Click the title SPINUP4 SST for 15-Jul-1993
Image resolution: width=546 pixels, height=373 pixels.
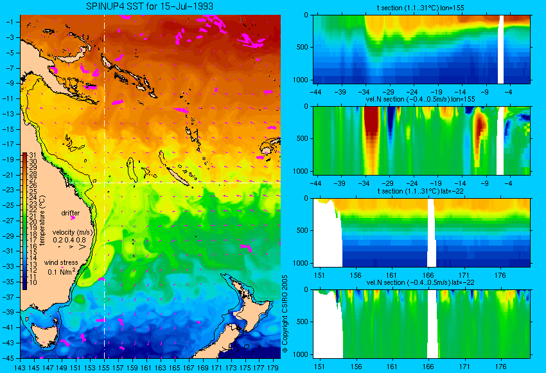(x=150, y=6)
